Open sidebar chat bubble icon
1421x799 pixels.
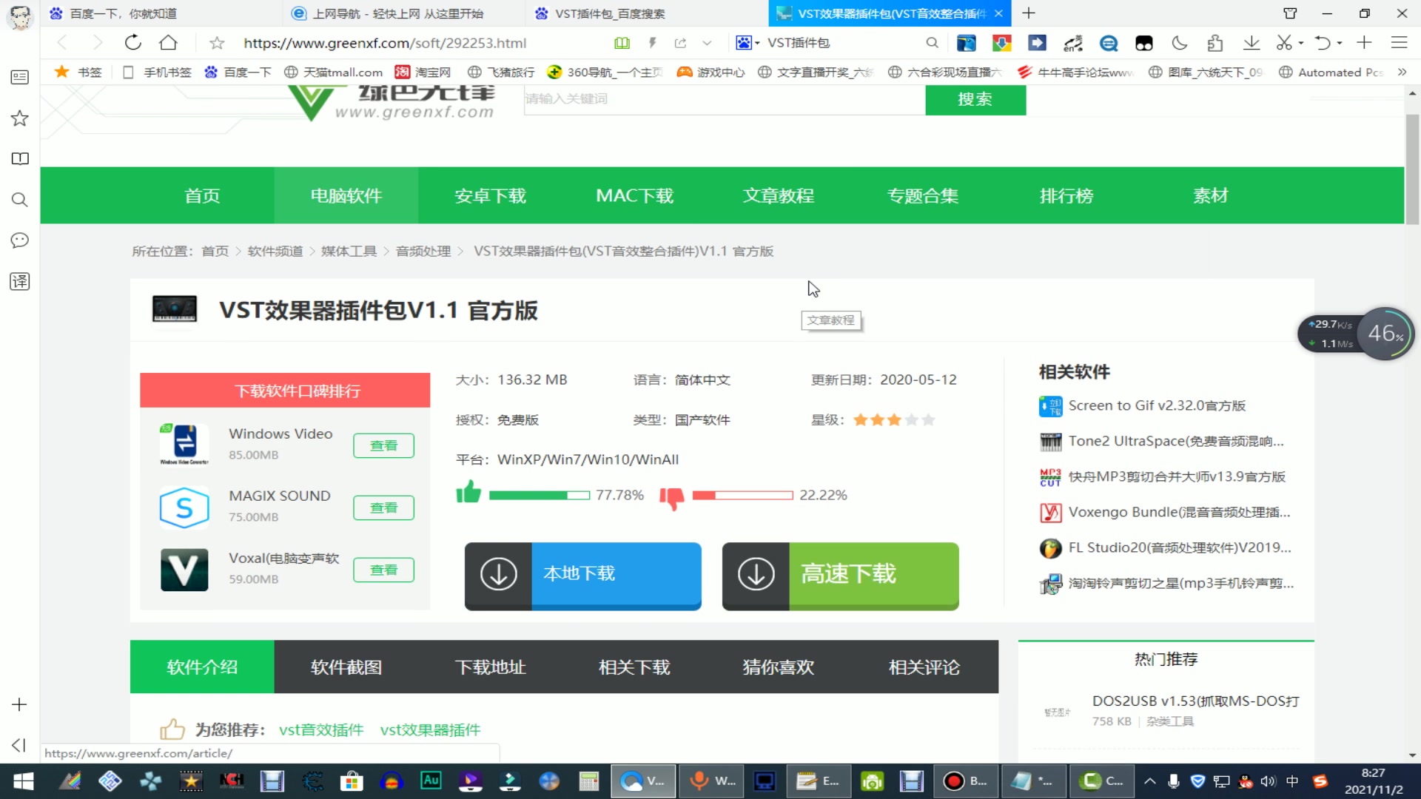point(20,240)
